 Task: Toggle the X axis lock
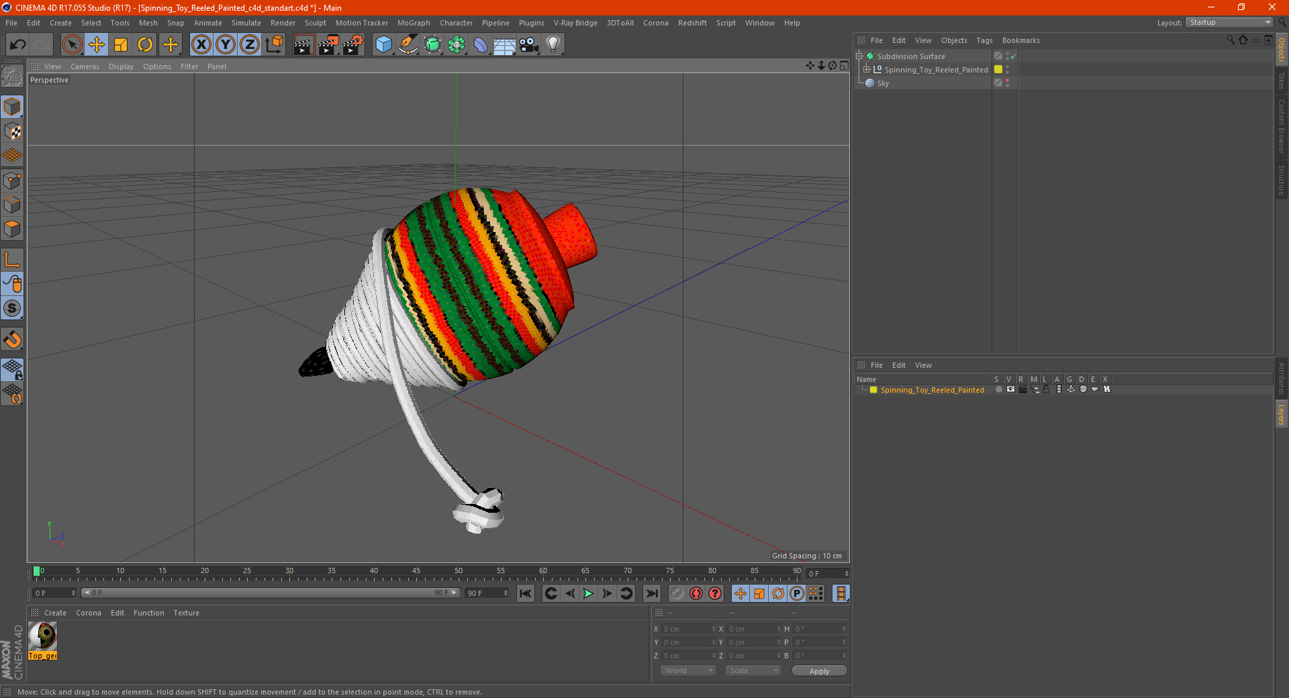pyautogui.click(x=201, y=45)
